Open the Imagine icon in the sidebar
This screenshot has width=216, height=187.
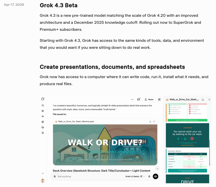[x=43, y=122]
